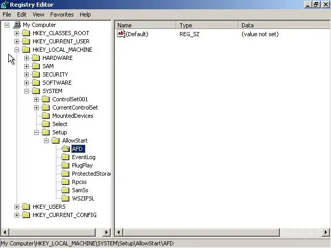
Task: Sort by the Type column header
Action: (x=207, y=25)
